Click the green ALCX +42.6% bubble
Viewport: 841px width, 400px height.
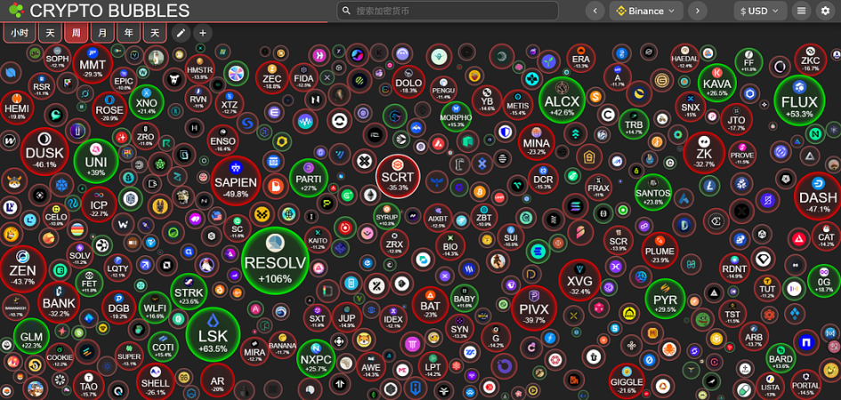(x=561, y=100)
